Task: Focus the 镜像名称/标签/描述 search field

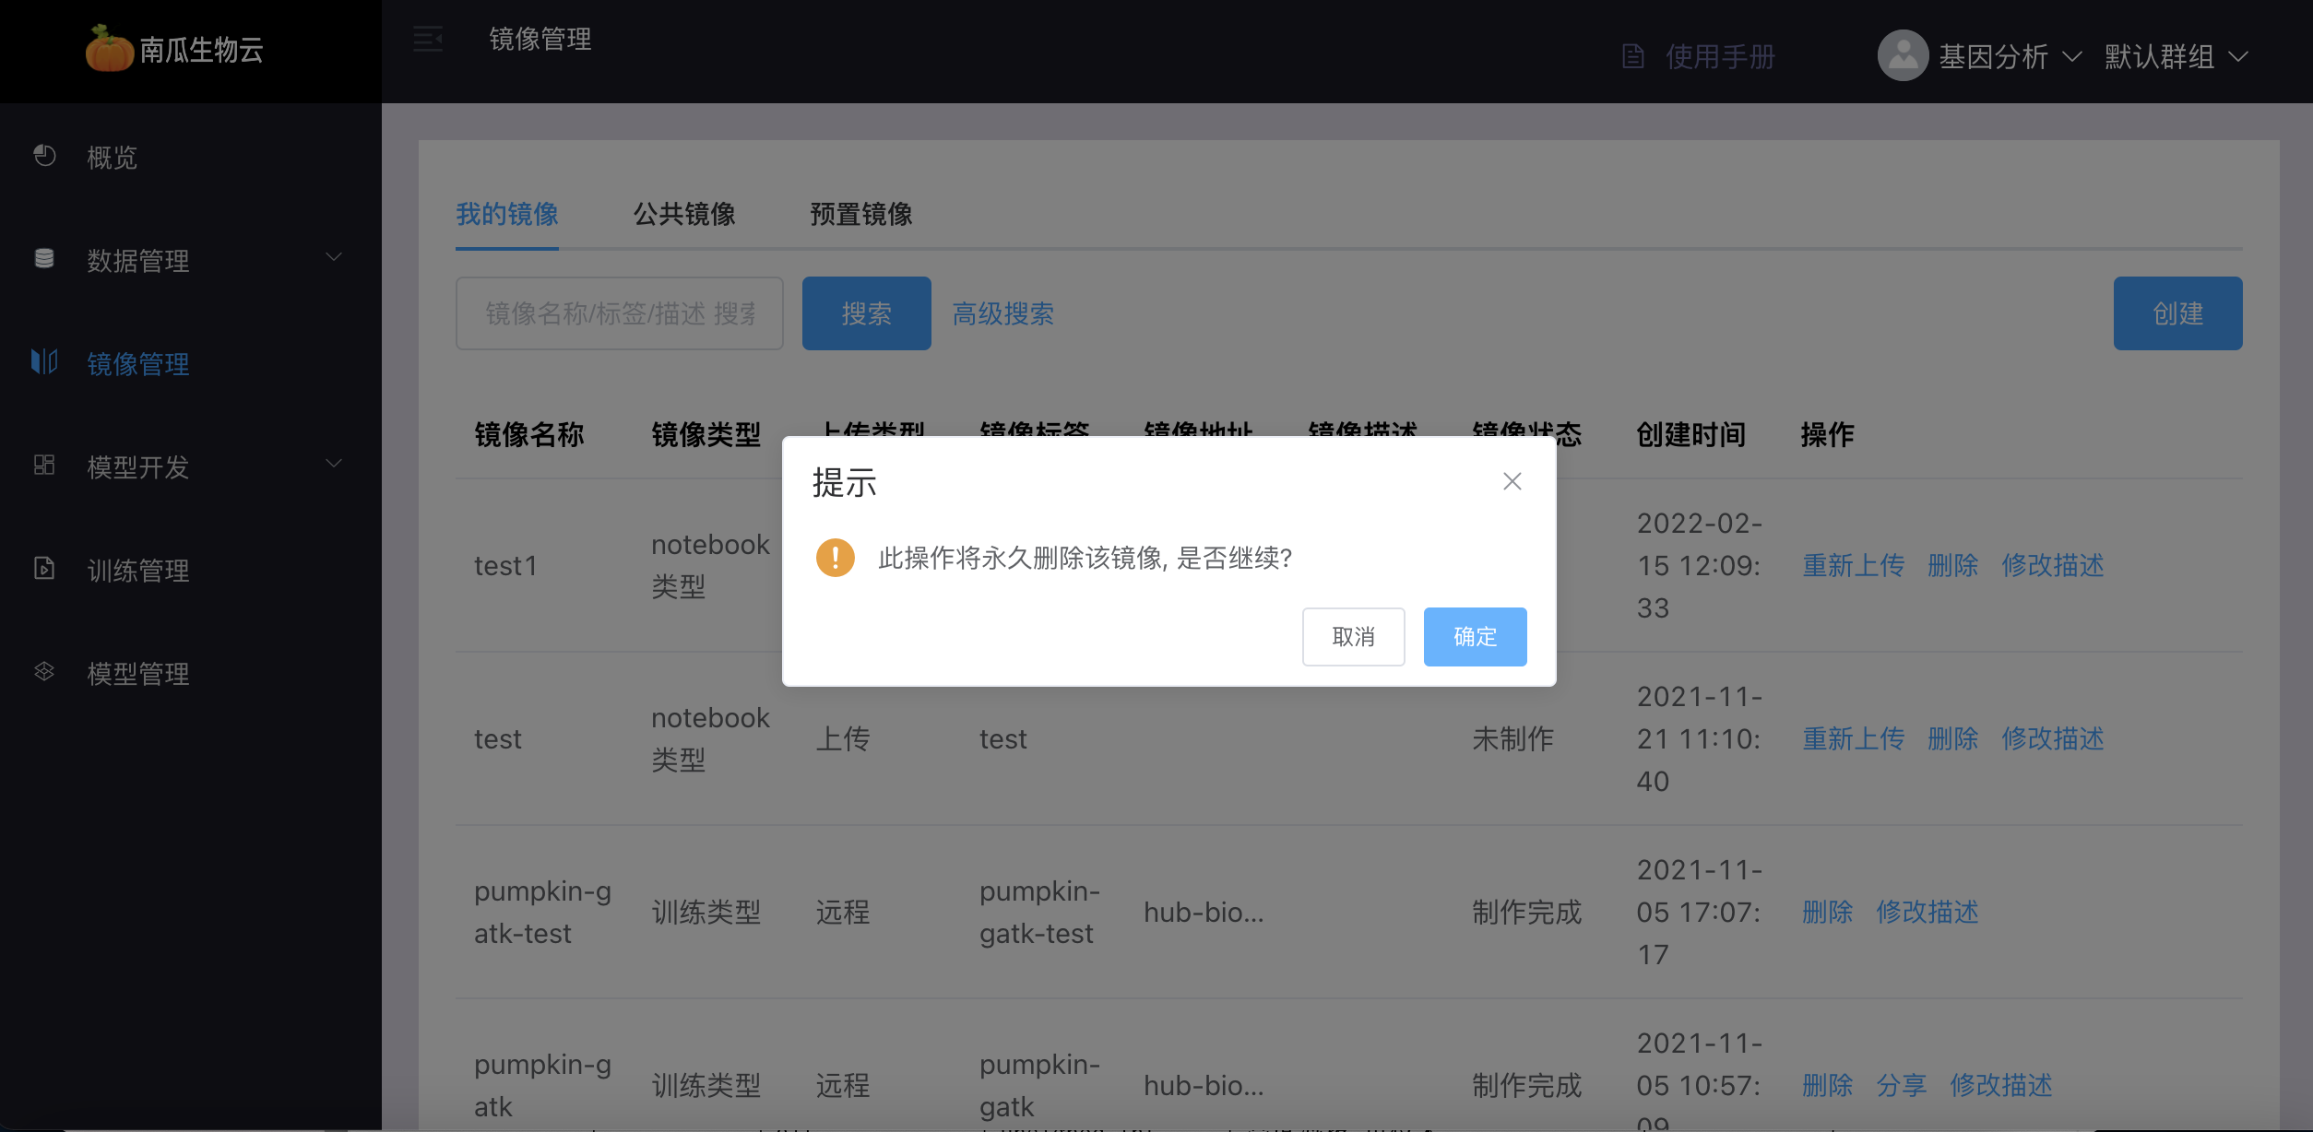Action: 620,313
